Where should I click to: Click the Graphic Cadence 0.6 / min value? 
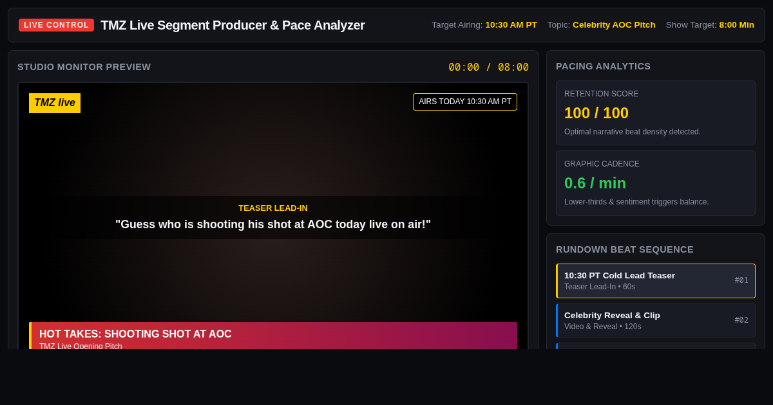pyautogui.click(x=595, y=183)
